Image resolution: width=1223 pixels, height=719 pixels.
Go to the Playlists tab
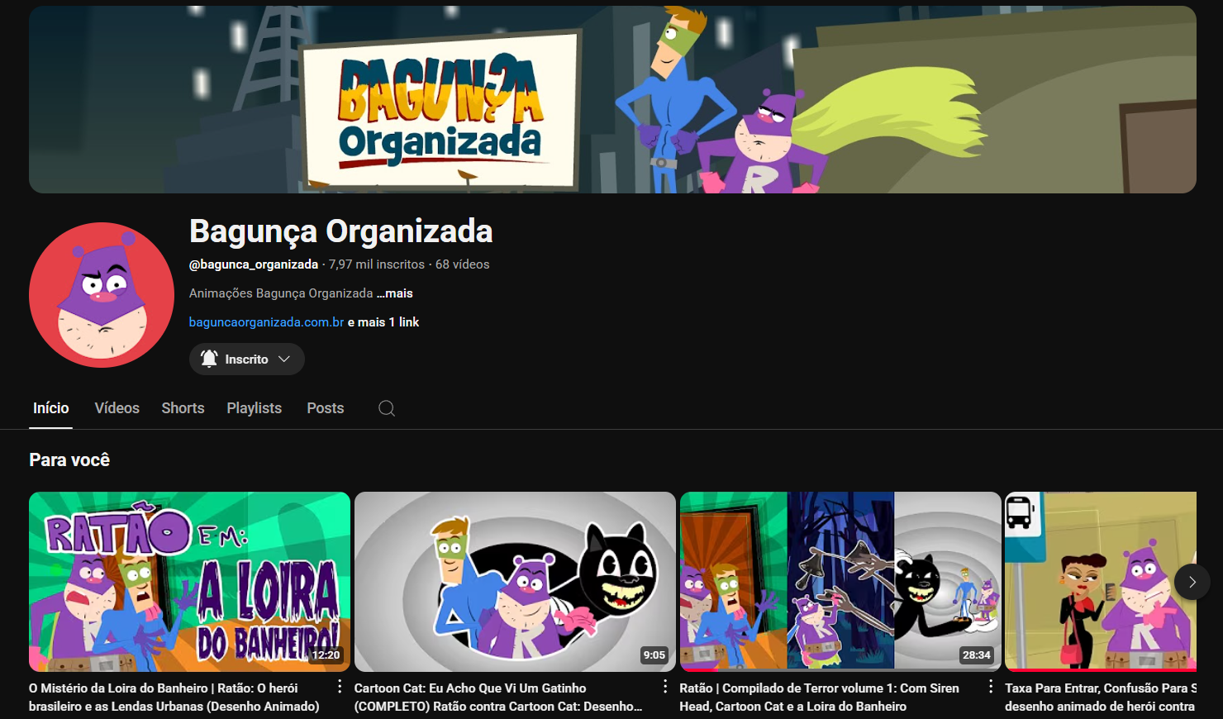[254, 408]
